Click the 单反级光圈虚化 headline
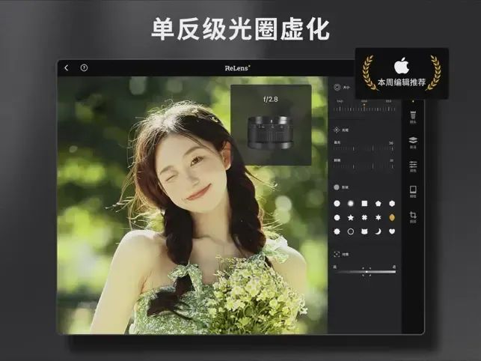 240,29
